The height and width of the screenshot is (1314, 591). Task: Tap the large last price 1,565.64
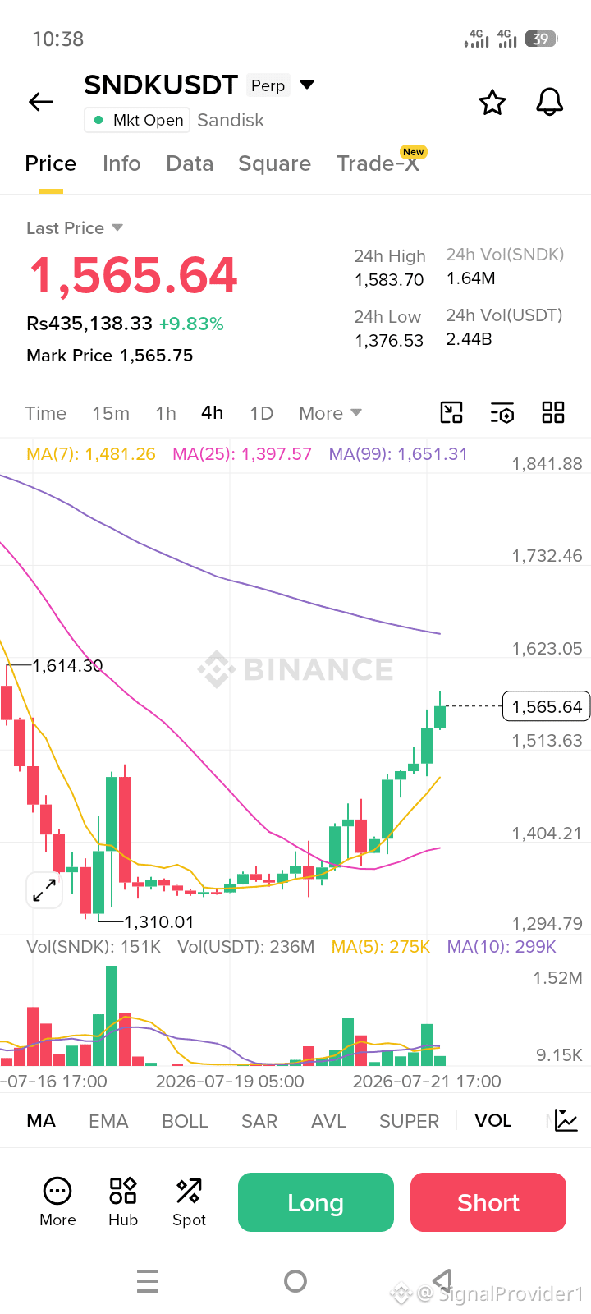(x=133, y=275)
